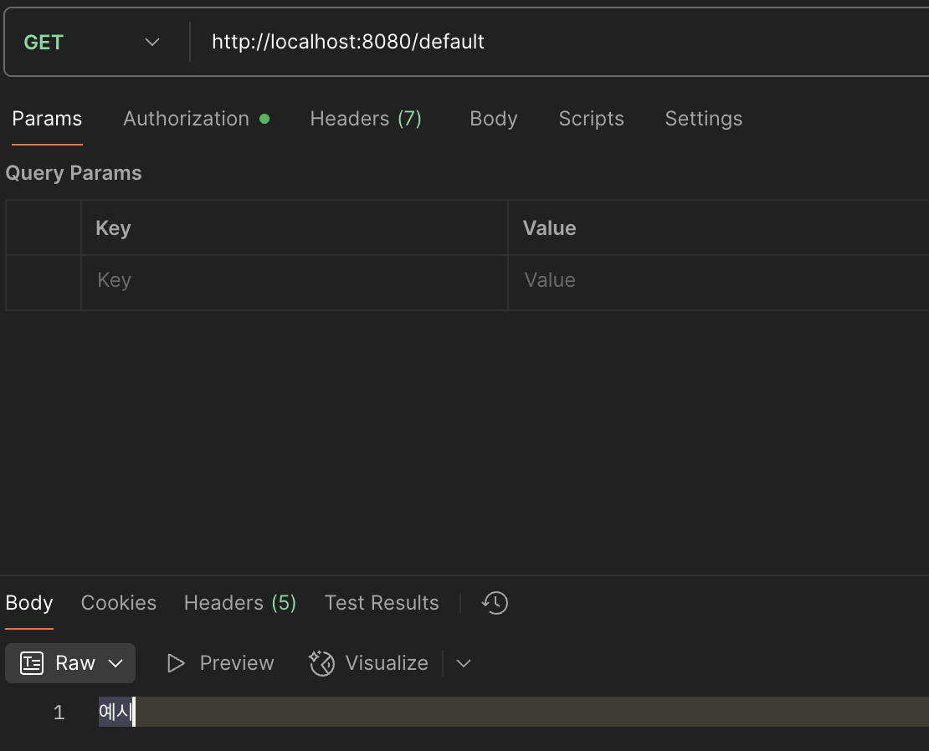Viewport: 929px width, 751px height.
Task: Click the Preview play icon button
Action: pos(176,663)
